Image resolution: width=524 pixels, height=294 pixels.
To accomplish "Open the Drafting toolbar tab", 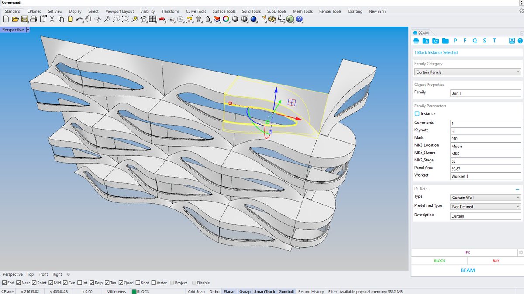I will tap(355, 11).
